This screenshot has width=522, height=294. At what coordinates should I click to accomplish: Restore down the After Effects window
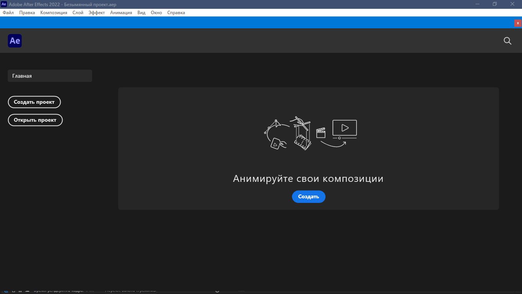[495, 4]
